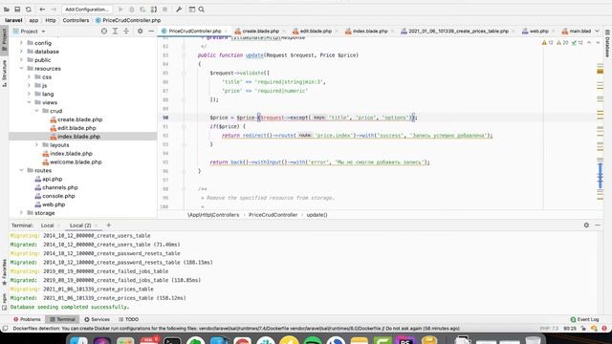The width and height of the screenshot is (612, 344).
Task: Expand the public folder
Action: [x=21, y=60]
